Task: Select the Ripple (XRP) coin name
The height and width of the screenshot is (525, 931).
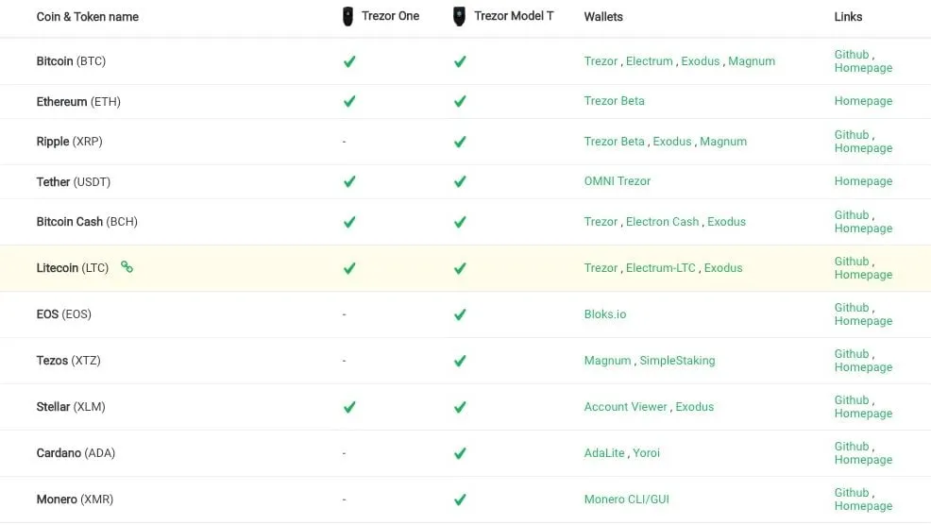Action: click(69, 142)
